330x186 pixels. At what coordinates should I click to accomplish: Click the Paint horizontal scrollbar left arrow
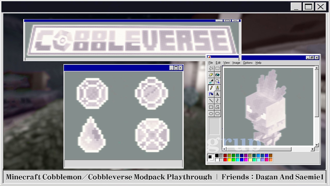pyautogui.click(x=224, y=149)
